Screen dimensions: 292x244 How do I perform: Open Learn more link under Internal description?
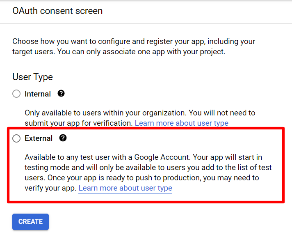coord(181,123)
